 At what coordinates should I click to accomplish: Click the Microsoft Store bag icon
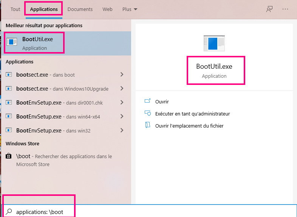tap(9, 156)
